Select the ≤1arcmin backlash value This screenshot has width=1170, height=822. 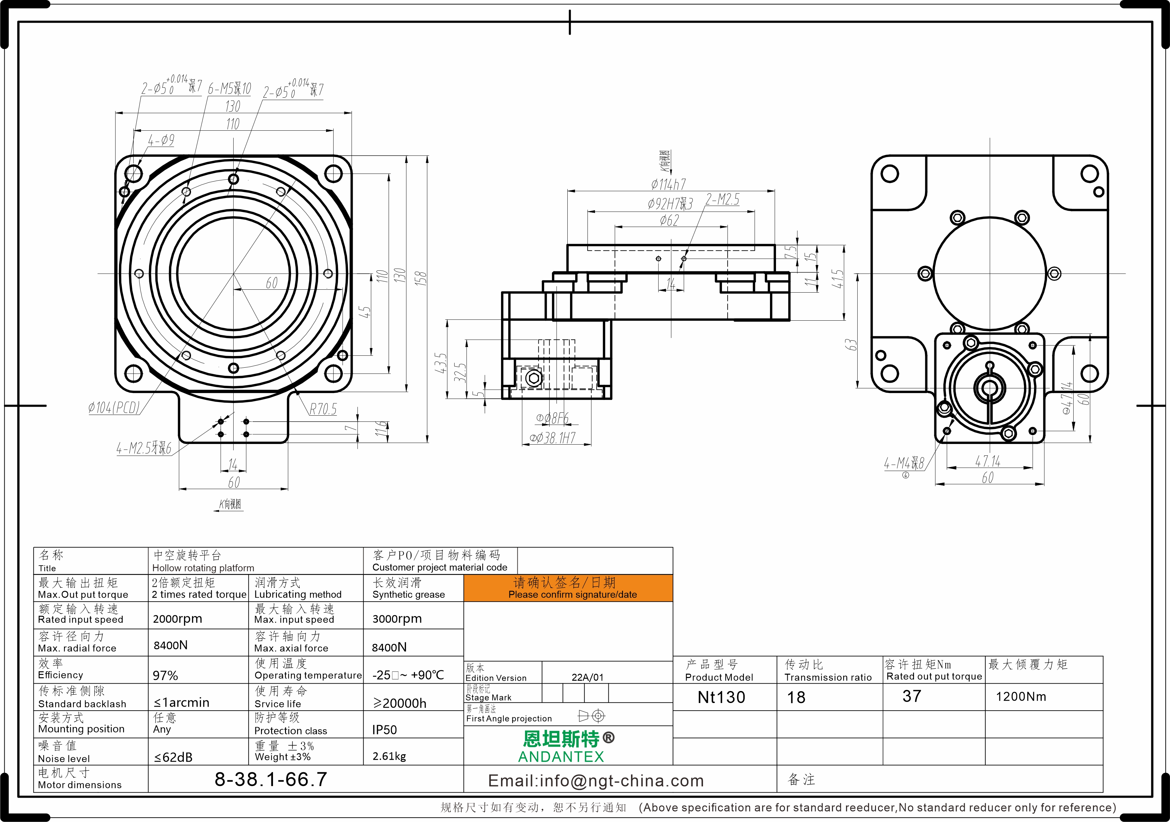[x=181, y=703]
